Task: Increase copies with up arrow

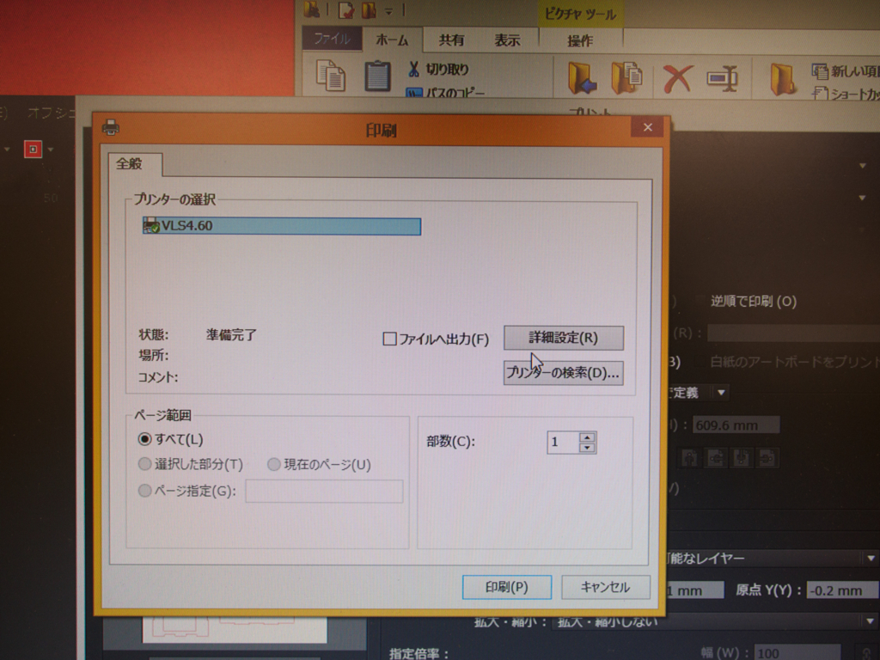Action: click(x=587, y=437)
